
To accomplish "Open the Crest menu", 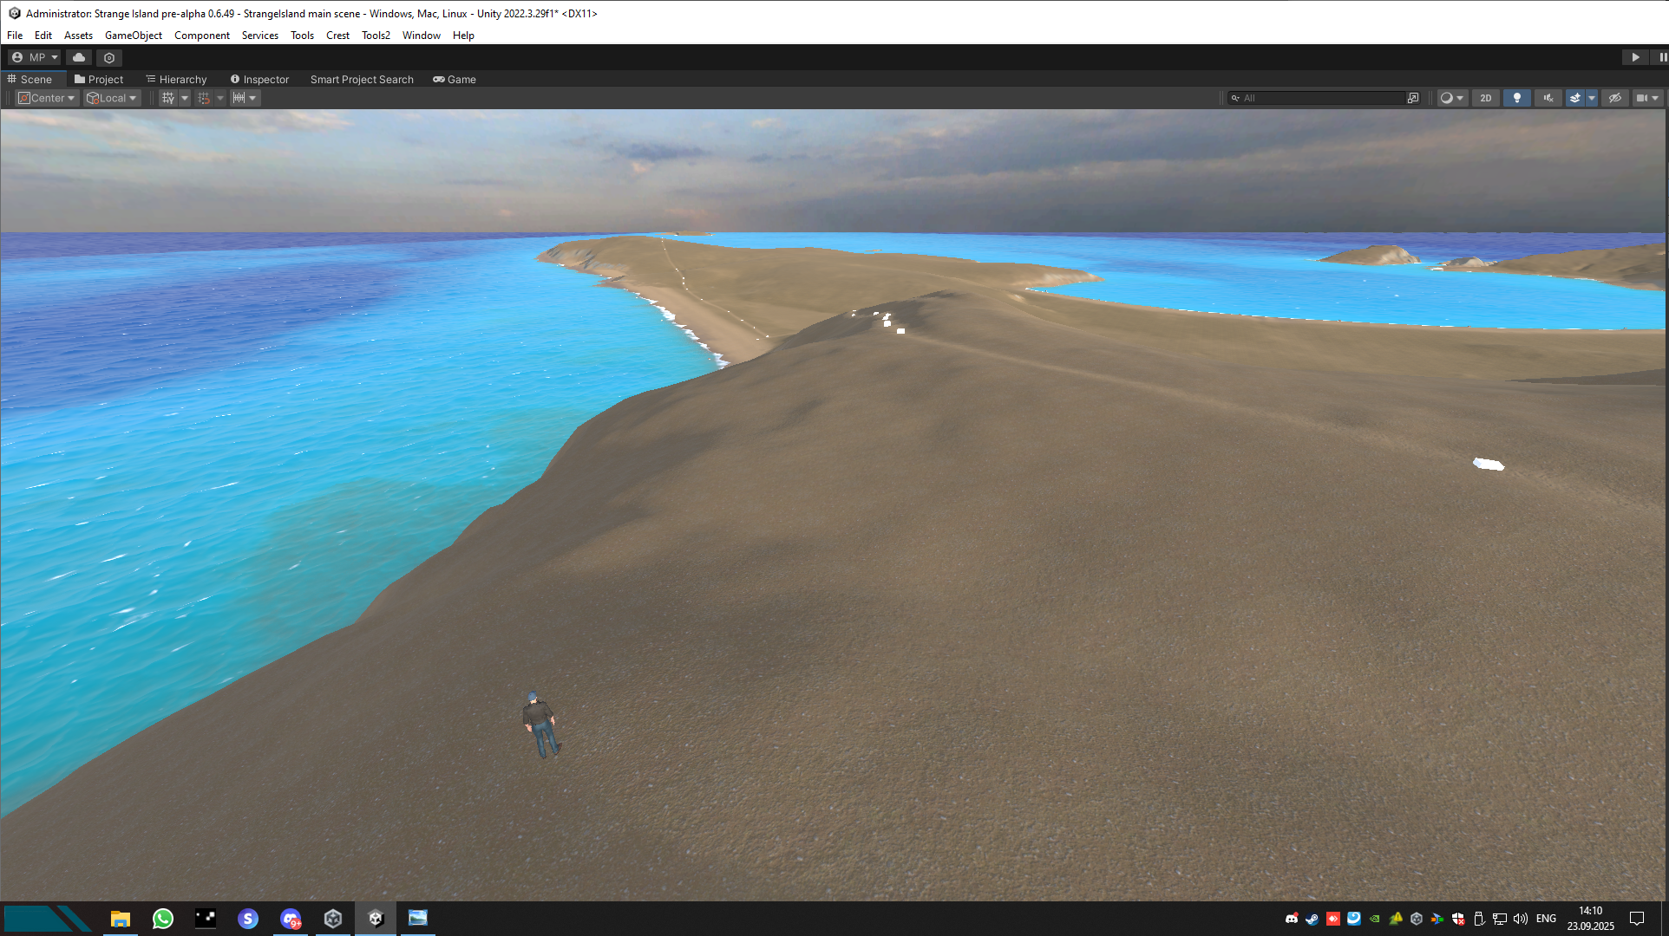I will pyautogui.click(x=337, y=36).
